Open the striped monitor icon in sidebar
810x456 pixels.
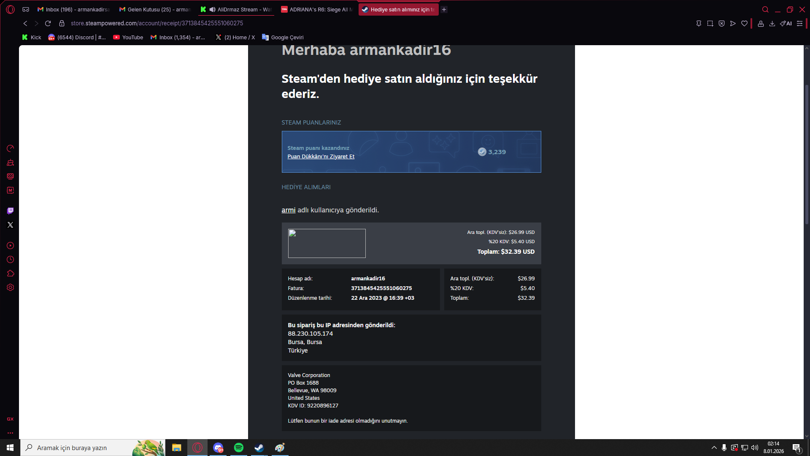pyautogui.click(x=11, y=176)
